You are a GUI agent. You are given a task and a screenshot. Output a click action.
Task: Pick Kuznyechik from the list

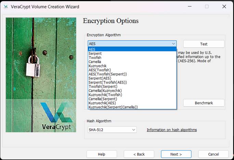point(132,66)
